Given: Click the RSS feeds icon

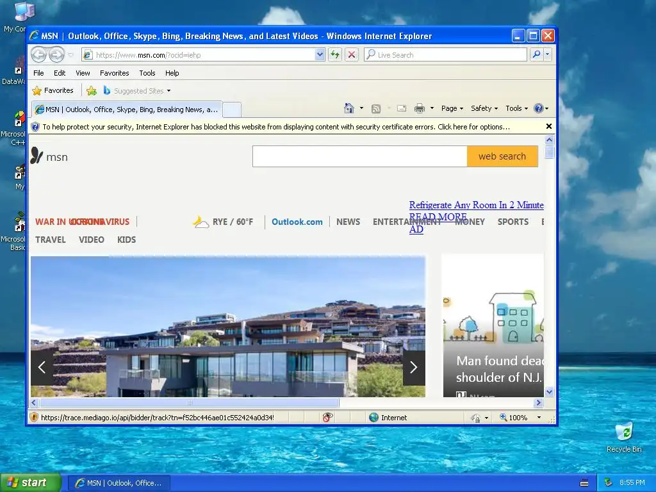Looking at the screenshot, I should 376,109.
